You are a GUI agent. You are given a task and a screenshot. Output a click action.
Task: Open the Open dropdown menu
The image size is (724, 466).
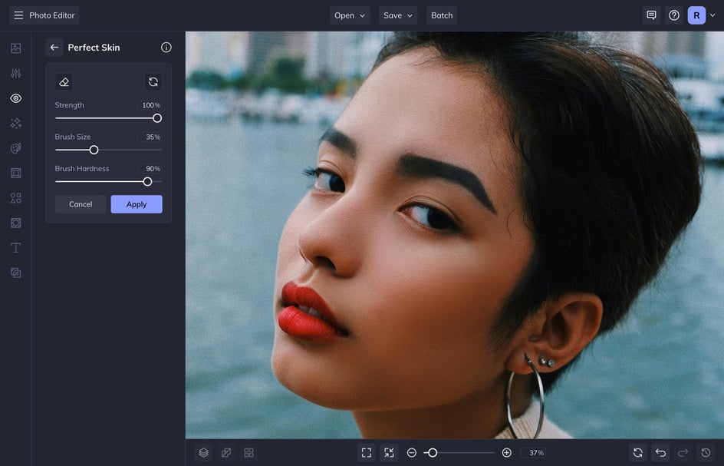pyautogui.click(x=350, y=15)
